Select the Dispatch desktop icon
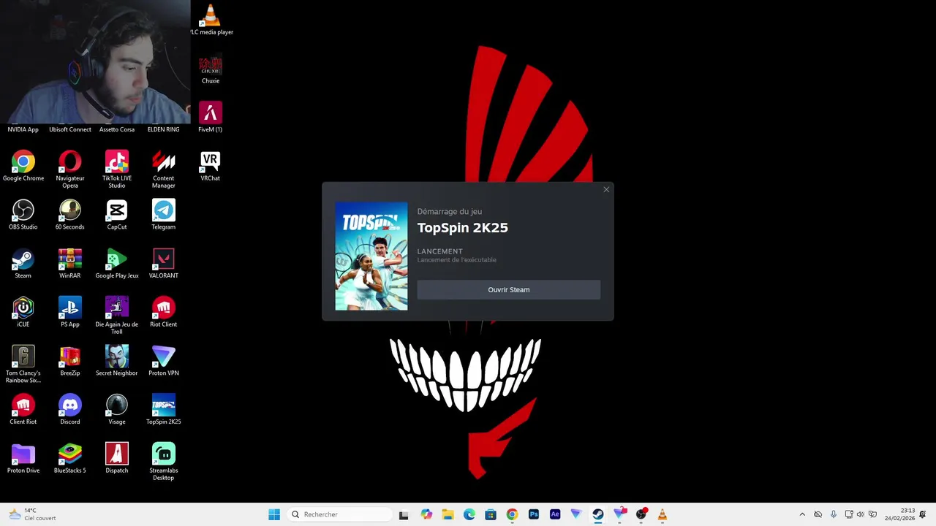Screen dimensions: 936x526 (x=117, y=458)
